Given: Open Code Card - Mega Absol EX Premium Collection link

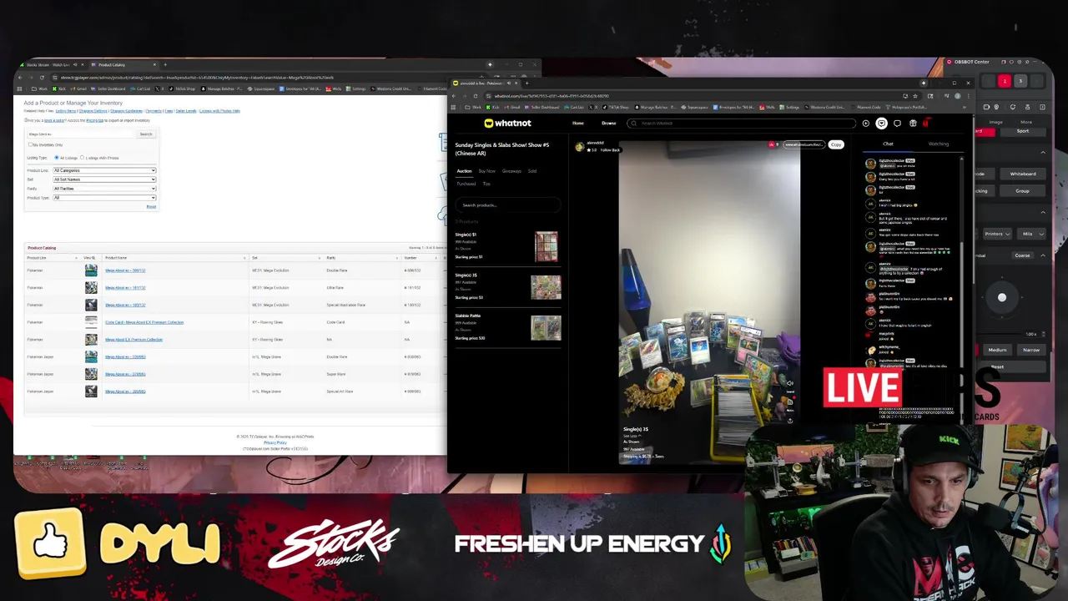Looking at the screenshot, I should [144, 322].
